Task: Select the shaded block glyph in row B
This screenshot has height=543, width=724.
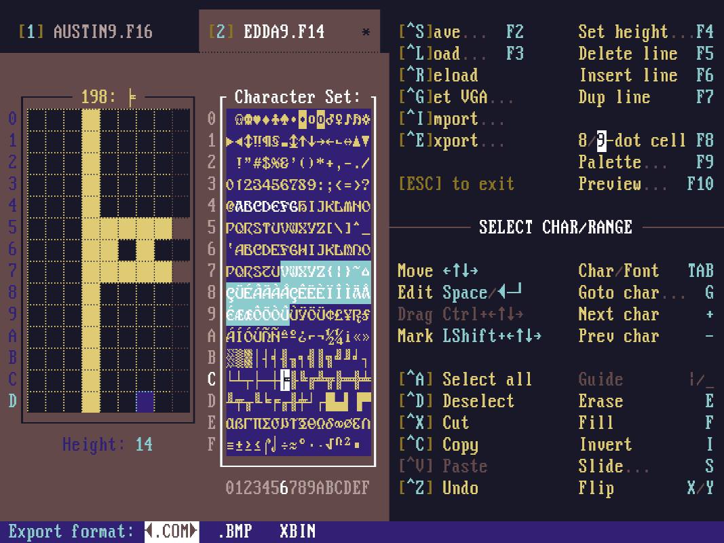Action: pyautogui.click(x=231, y=358)
